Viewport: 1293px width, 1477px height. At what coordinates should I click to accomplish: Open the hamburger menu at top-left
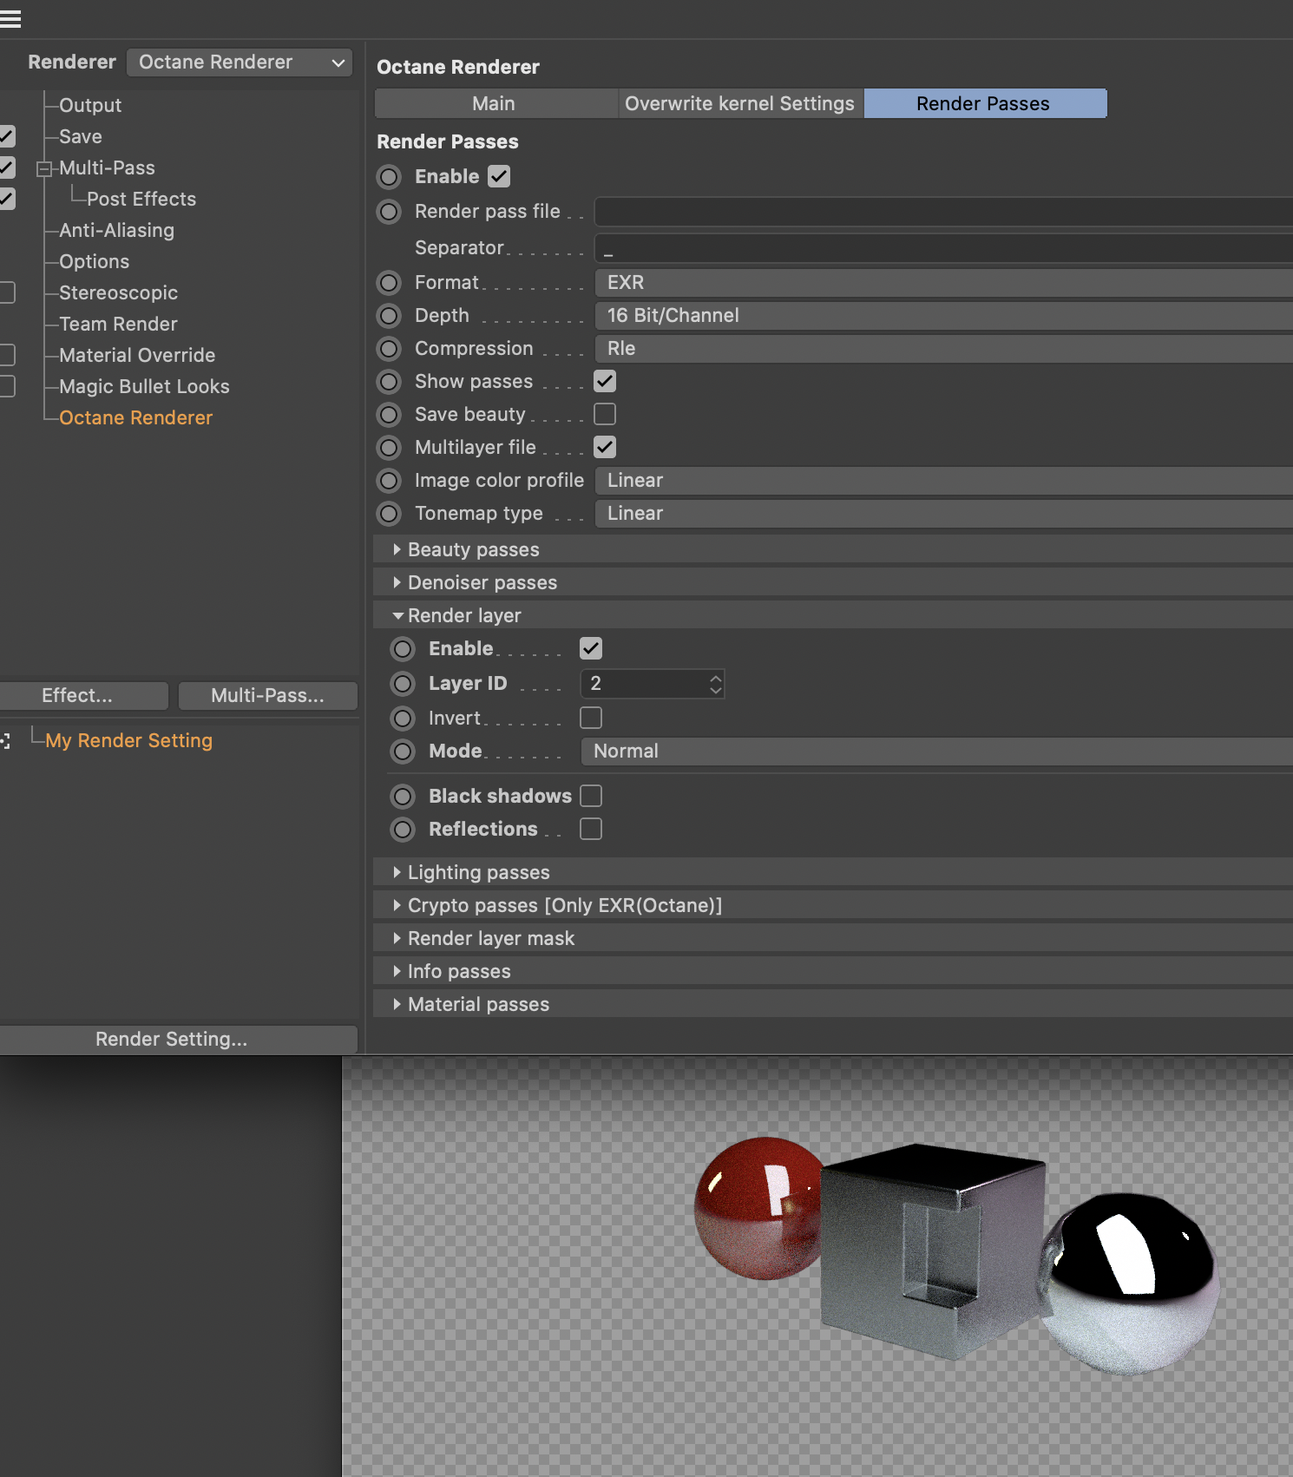pos(10,18)
